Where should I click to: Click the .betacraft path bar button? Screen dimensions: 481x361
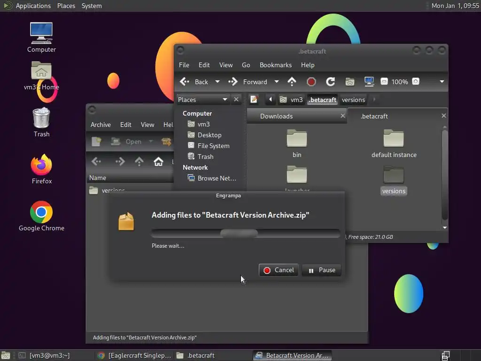point(322,100)
